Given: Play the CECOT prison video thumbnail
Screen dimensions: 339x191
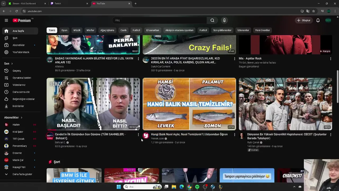Looking at the screenshot, I should (286, 104).
